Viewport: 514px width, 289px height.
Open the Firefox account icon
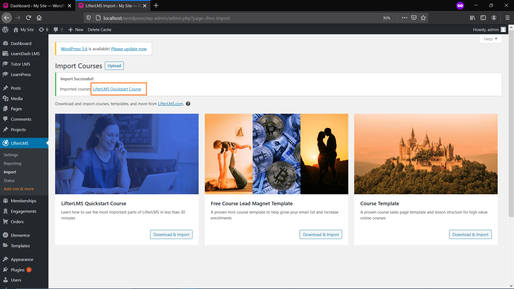coord(494,18)
